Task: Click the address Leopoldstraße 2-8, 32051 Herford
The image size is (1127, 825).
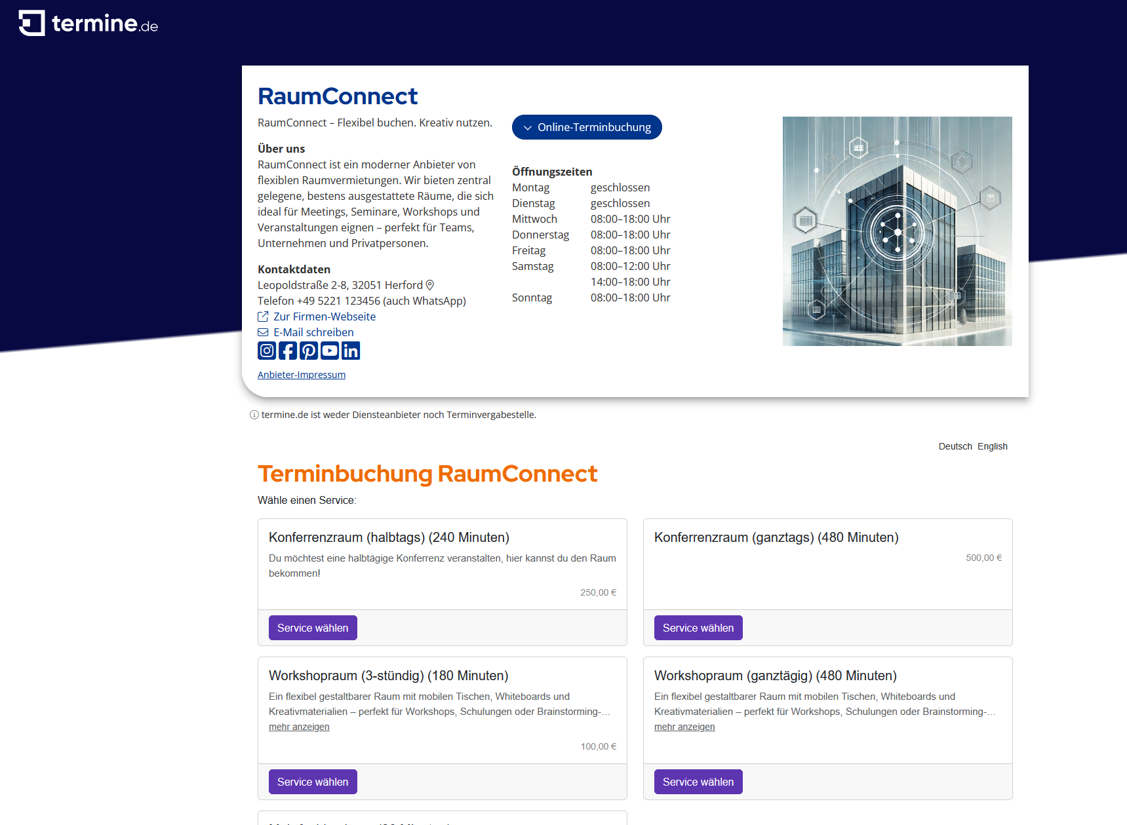Action: coord(340,285)
